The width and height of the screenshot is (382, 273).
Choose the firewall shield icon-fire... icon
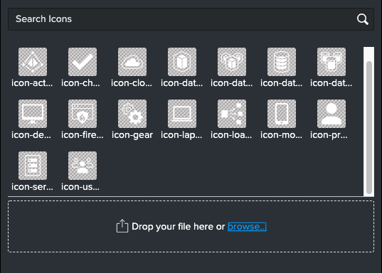point(83,114)
